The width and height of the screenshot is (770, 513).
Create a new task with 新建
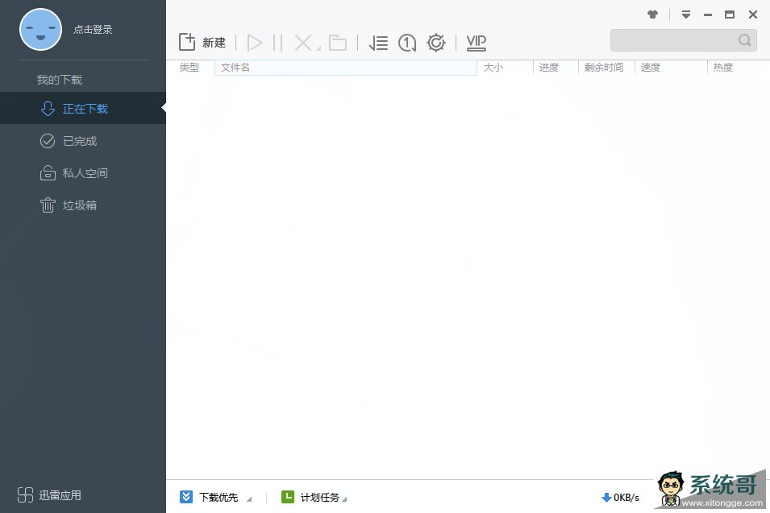[202, 42]
